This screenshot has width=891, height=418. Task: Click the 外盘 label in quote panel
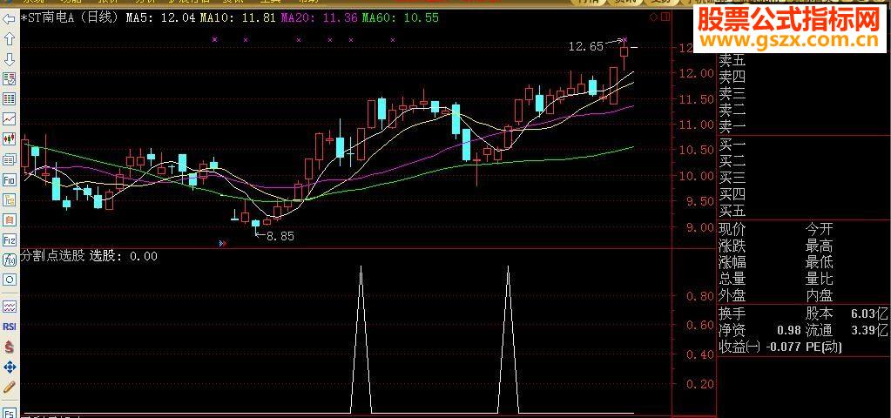732,295
